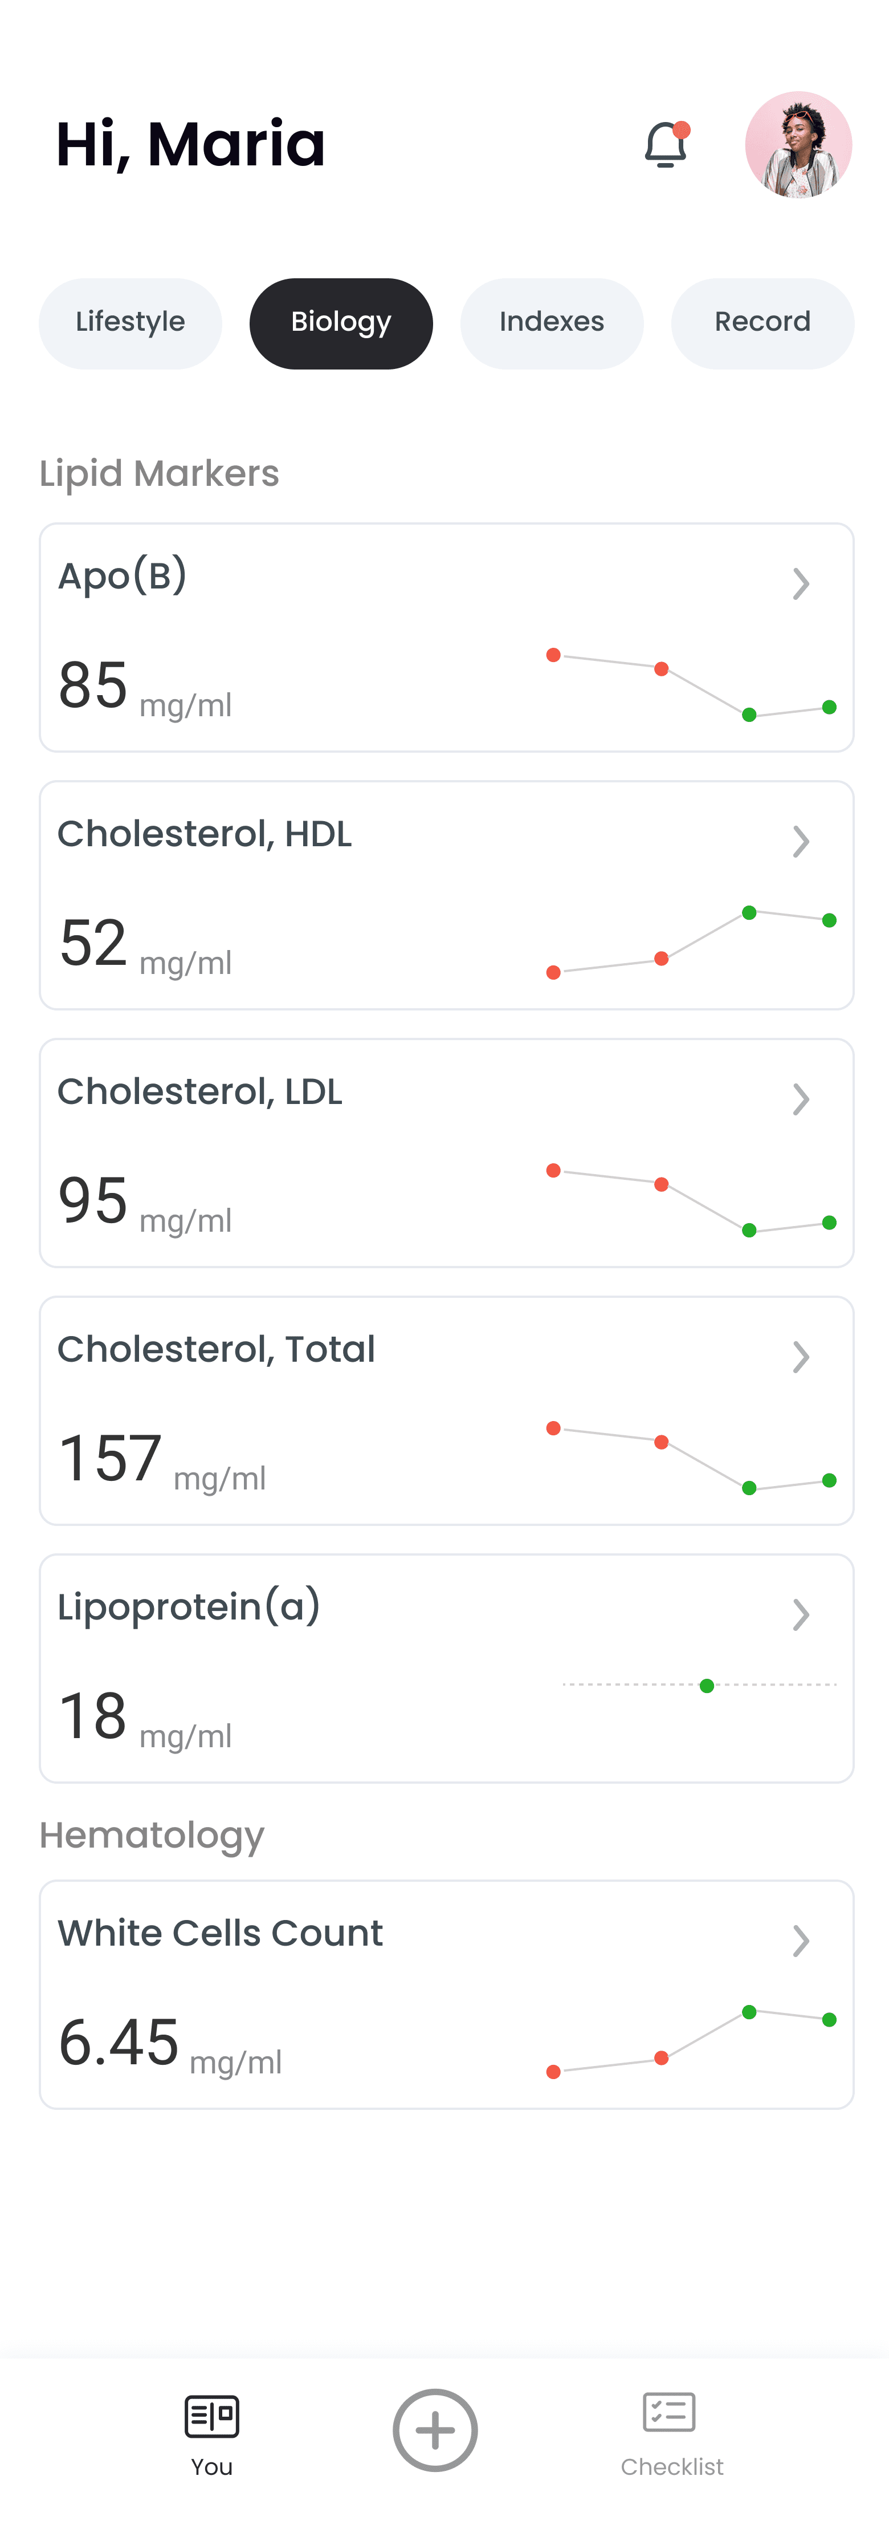Go to the You tab icon
Viewport: 889px width, 2541px height.
(x=212, y=2416)
